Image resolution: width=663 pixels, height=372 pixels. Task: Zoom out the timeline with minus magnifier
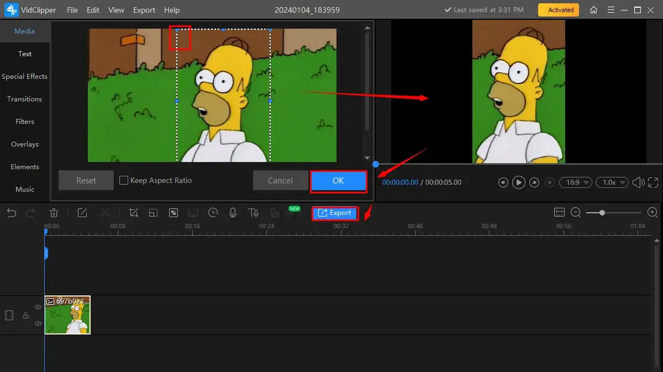pyautogui.click(x=576, y=212)
